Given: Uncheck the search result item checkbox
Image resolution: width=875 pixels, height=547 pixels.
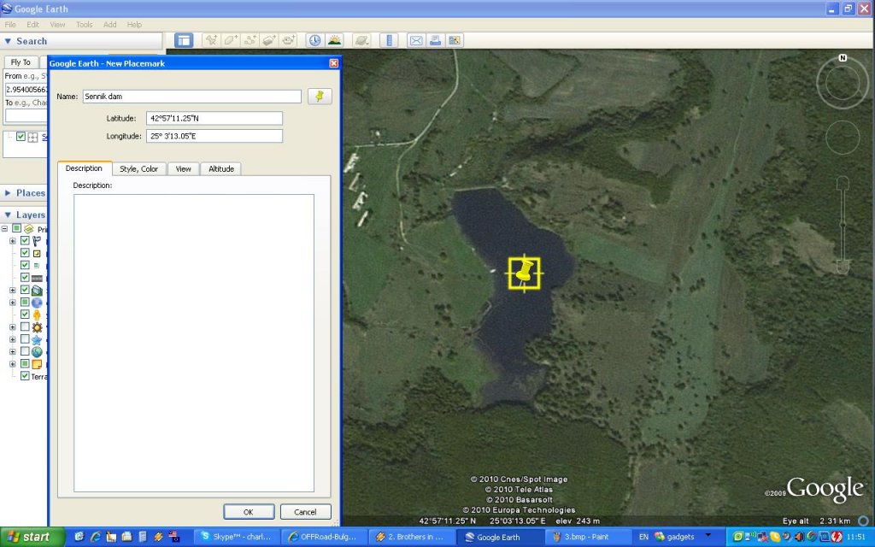Looking at the screenshot, I should click(x=21, y=137).
